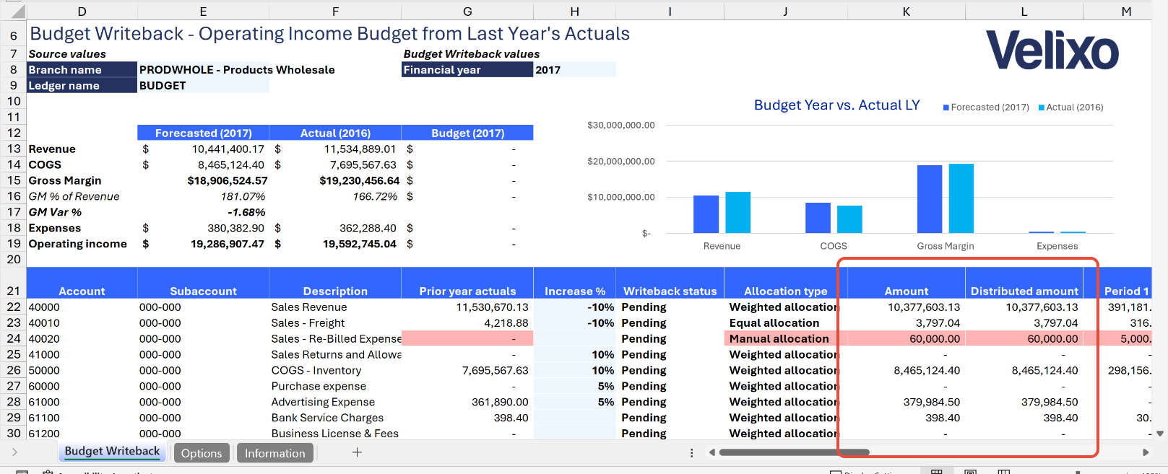Open the Budget Writeback sheet tab
Screen dimensions: 1168x474
pyautogui.click(x=112, y=452)
